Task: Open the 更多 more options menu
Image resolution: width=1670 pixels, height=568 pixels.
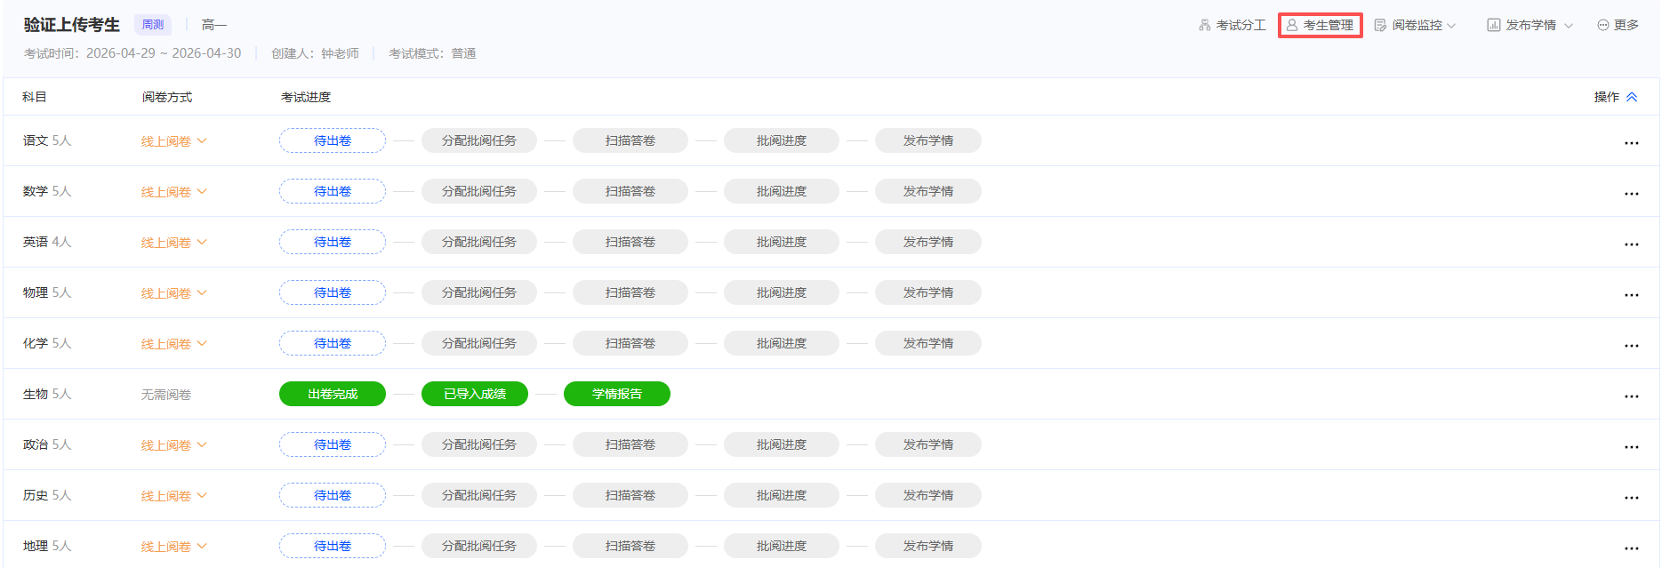Action: pyautogui.click(x=1618, y=25)
